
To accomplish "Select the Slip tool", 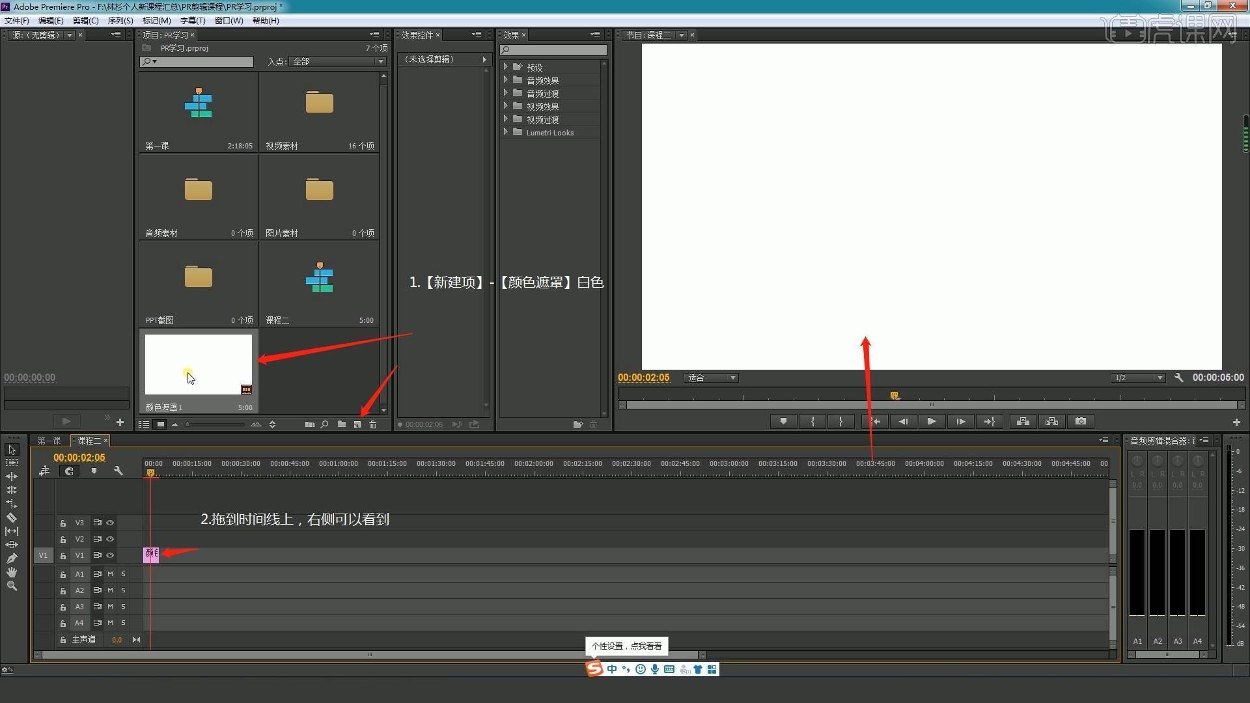I will point(12,531).
